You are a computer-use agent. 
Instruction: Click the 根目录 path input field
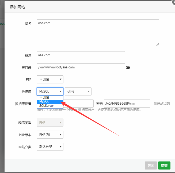pos(81,67)
